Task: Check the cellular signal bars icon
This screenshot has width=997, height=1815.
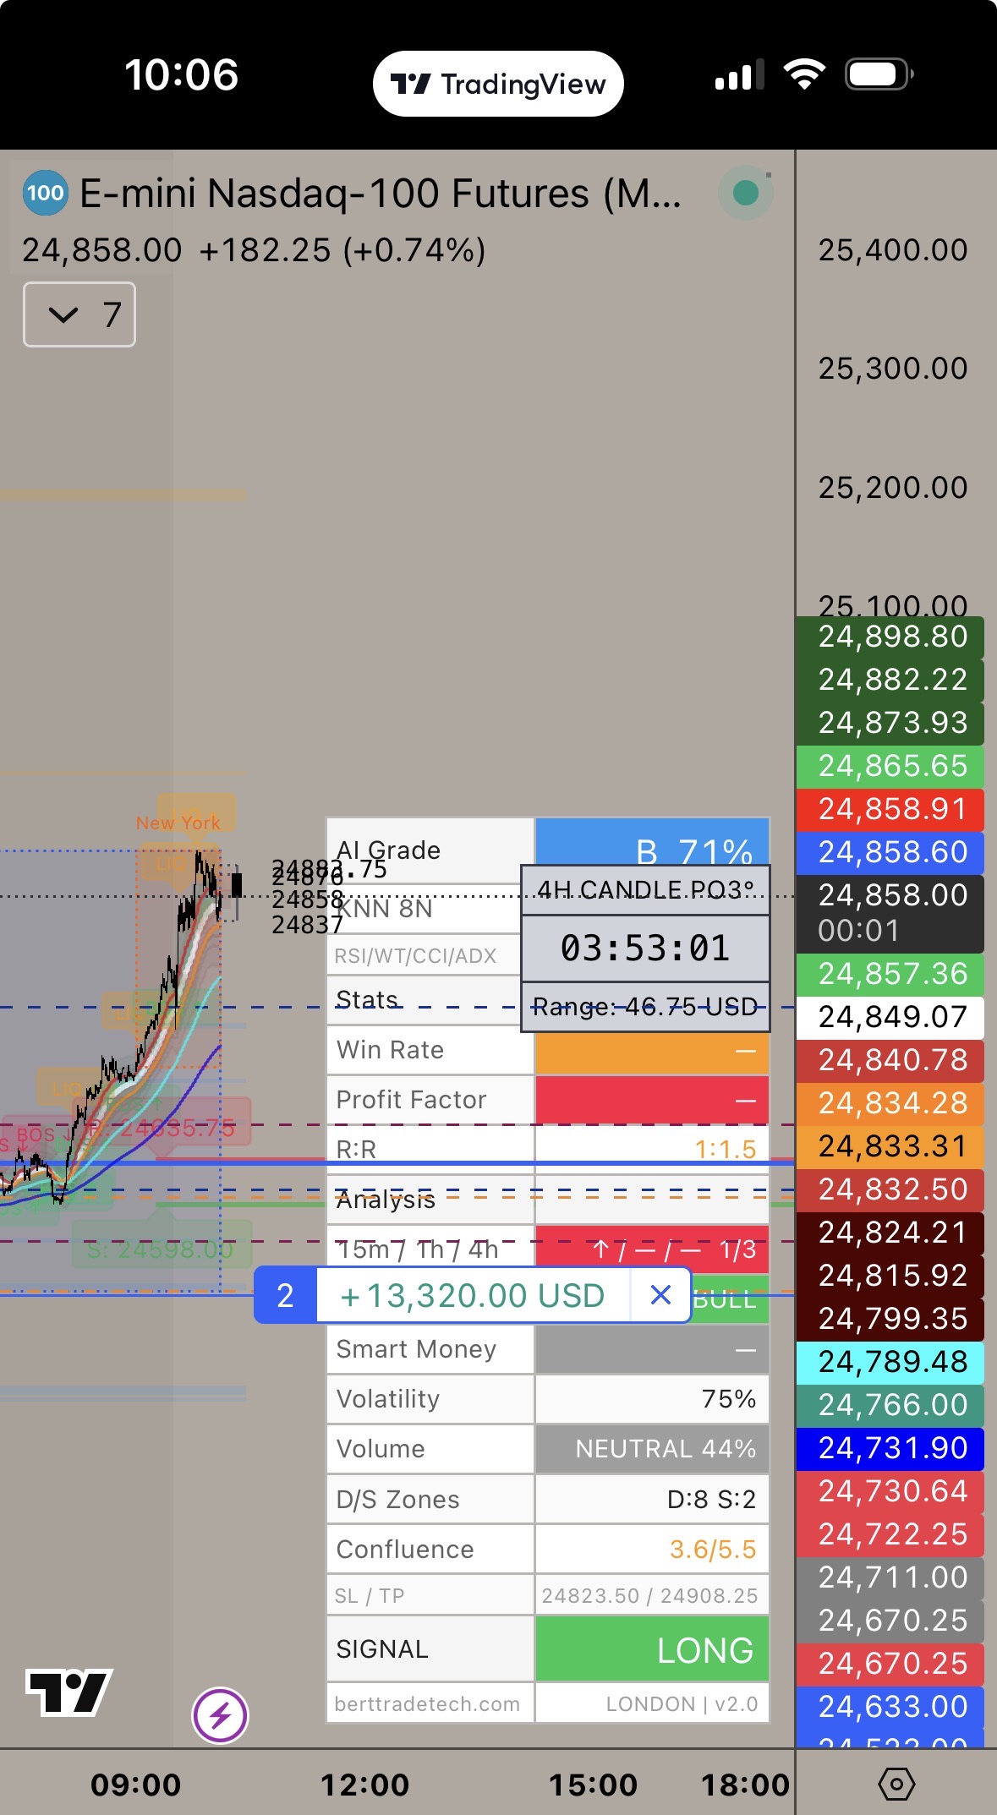Action: click(x=740, y=74)
